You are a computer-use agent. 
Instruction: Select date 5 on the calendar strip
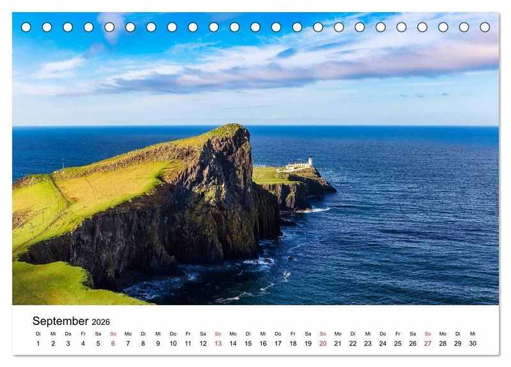pyautogui.click(x=98, y=343)
